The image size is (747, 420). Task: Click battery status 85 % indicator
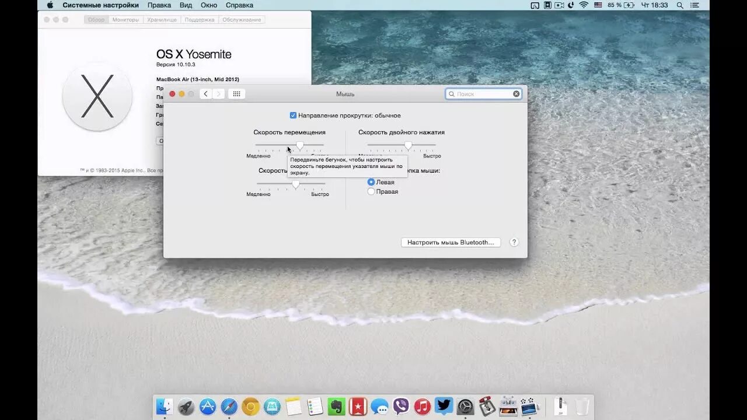(x=622, y=5)
